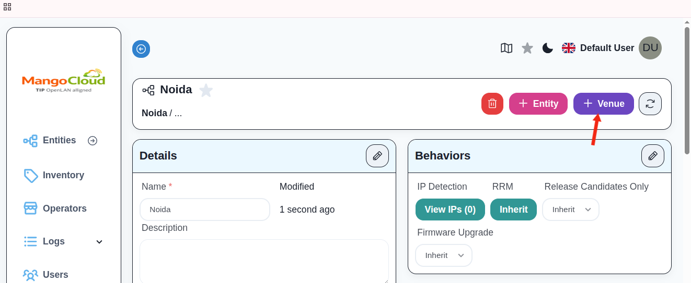The width and height of the screenshot is (691, 283).
Task: Edit Details using the pencil icon
Action: click(x=377, y=156)
